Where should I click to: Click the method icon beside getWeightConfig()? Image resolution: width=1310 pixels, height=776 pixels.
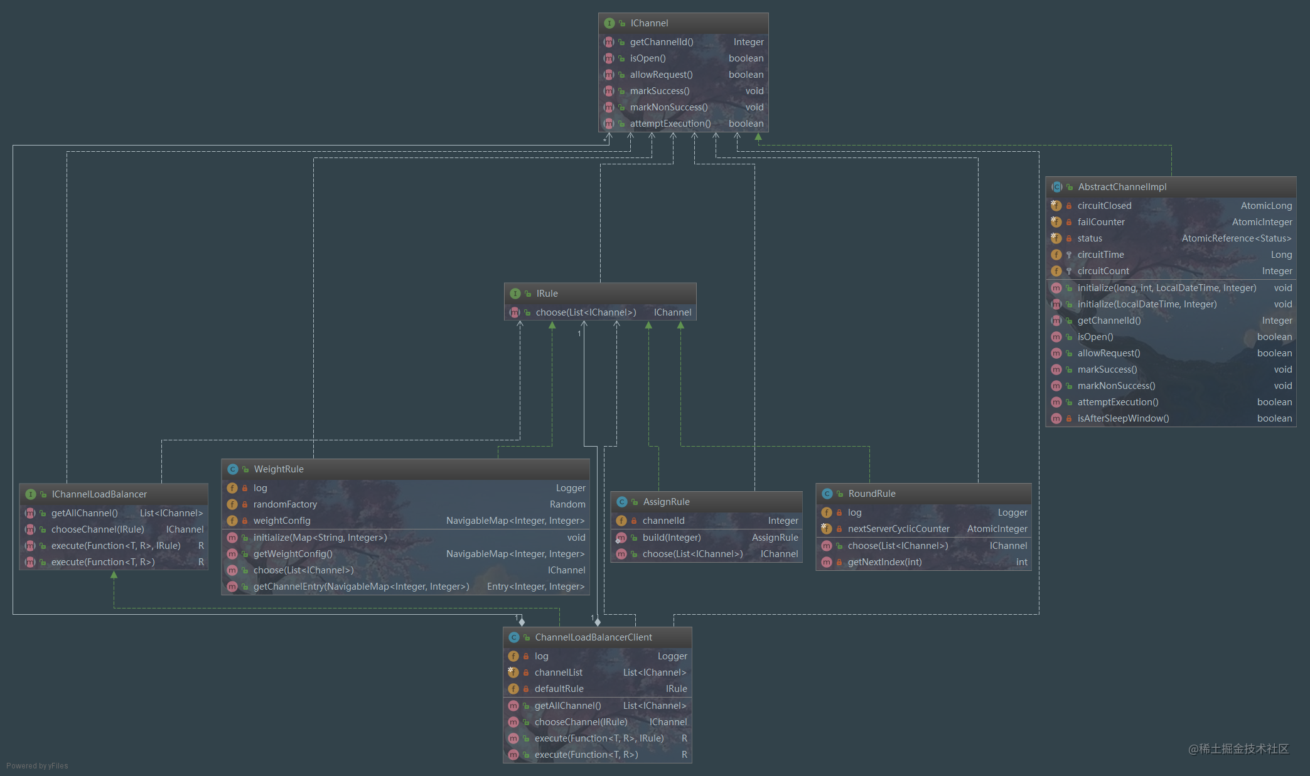tap(232, 554)
